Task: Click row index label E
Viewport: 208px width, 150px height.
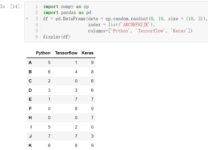Action: pos(30,99)
